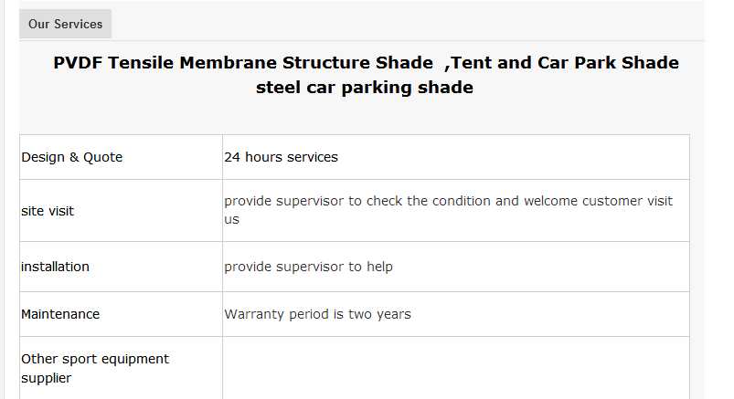This screenshot has height=399, width=734.
Task: Click the word 'us' under the site visit description
Action: click(x=231, y=219)
